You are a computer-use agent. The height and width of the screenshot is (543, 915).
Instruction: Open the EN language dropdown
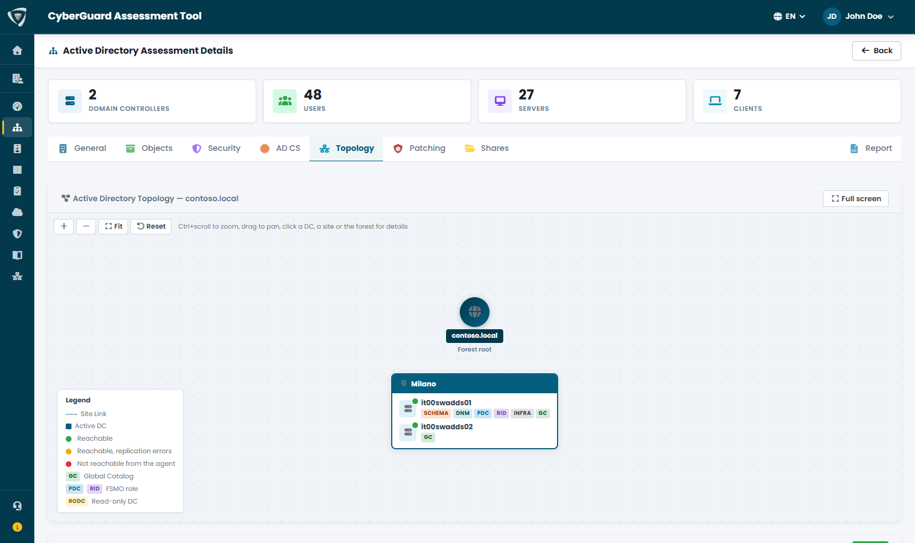point(789,17)
